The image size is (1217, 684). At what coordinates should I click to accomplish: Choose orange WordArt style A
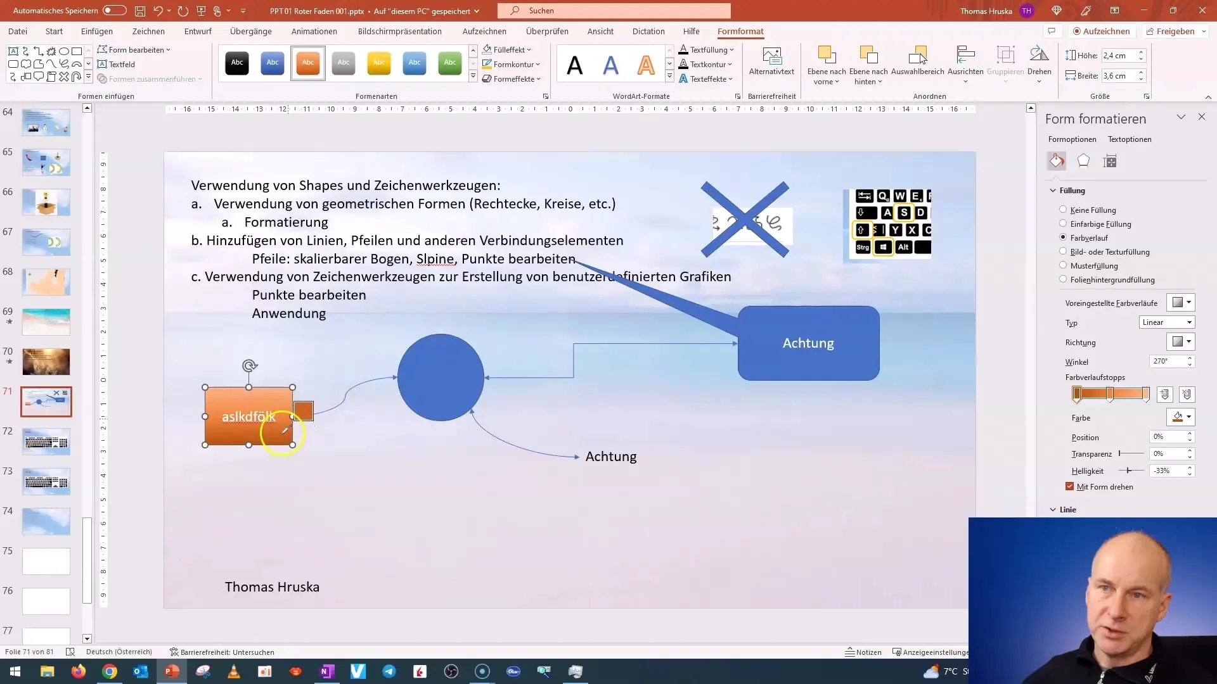coord(646,65)
